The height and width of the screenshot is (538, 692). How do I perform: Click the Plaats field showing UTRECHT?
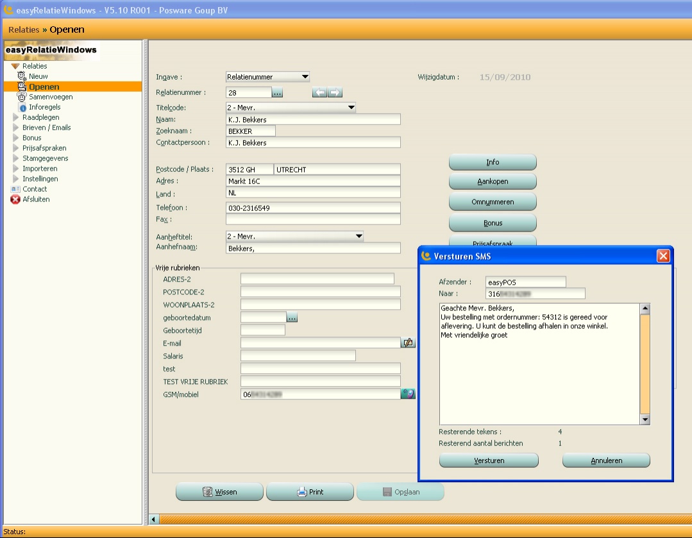click(337, 169)
